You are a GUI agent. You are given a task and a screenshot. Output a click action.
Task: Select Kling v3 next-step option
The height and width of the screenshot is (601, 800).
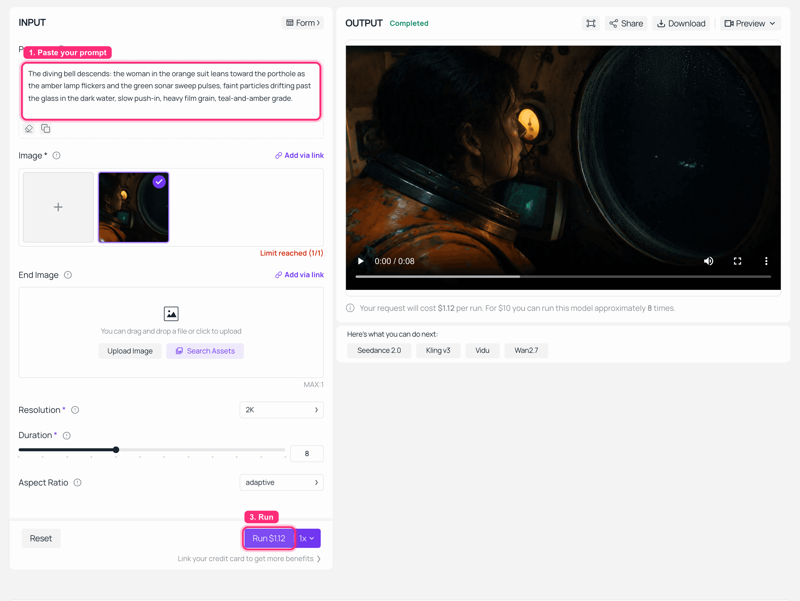438,350
